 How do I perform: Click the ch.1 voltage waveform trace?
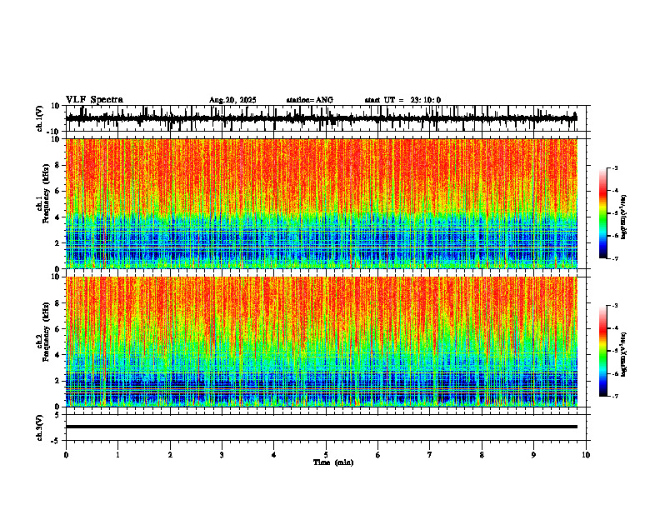click(321, 118)
